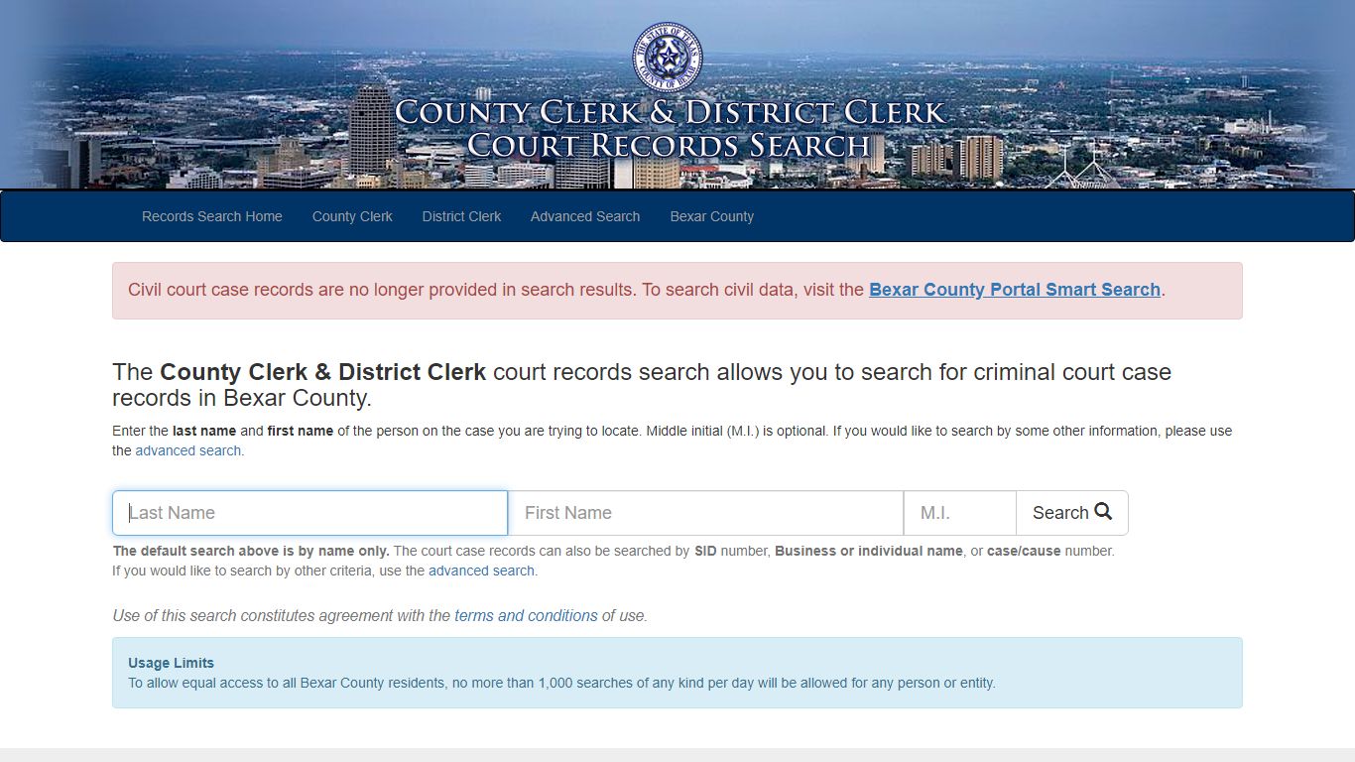Viewport: 1355px width, 762px height.
Task: Click the Usage Limits heading
Action: pos(171,663)
